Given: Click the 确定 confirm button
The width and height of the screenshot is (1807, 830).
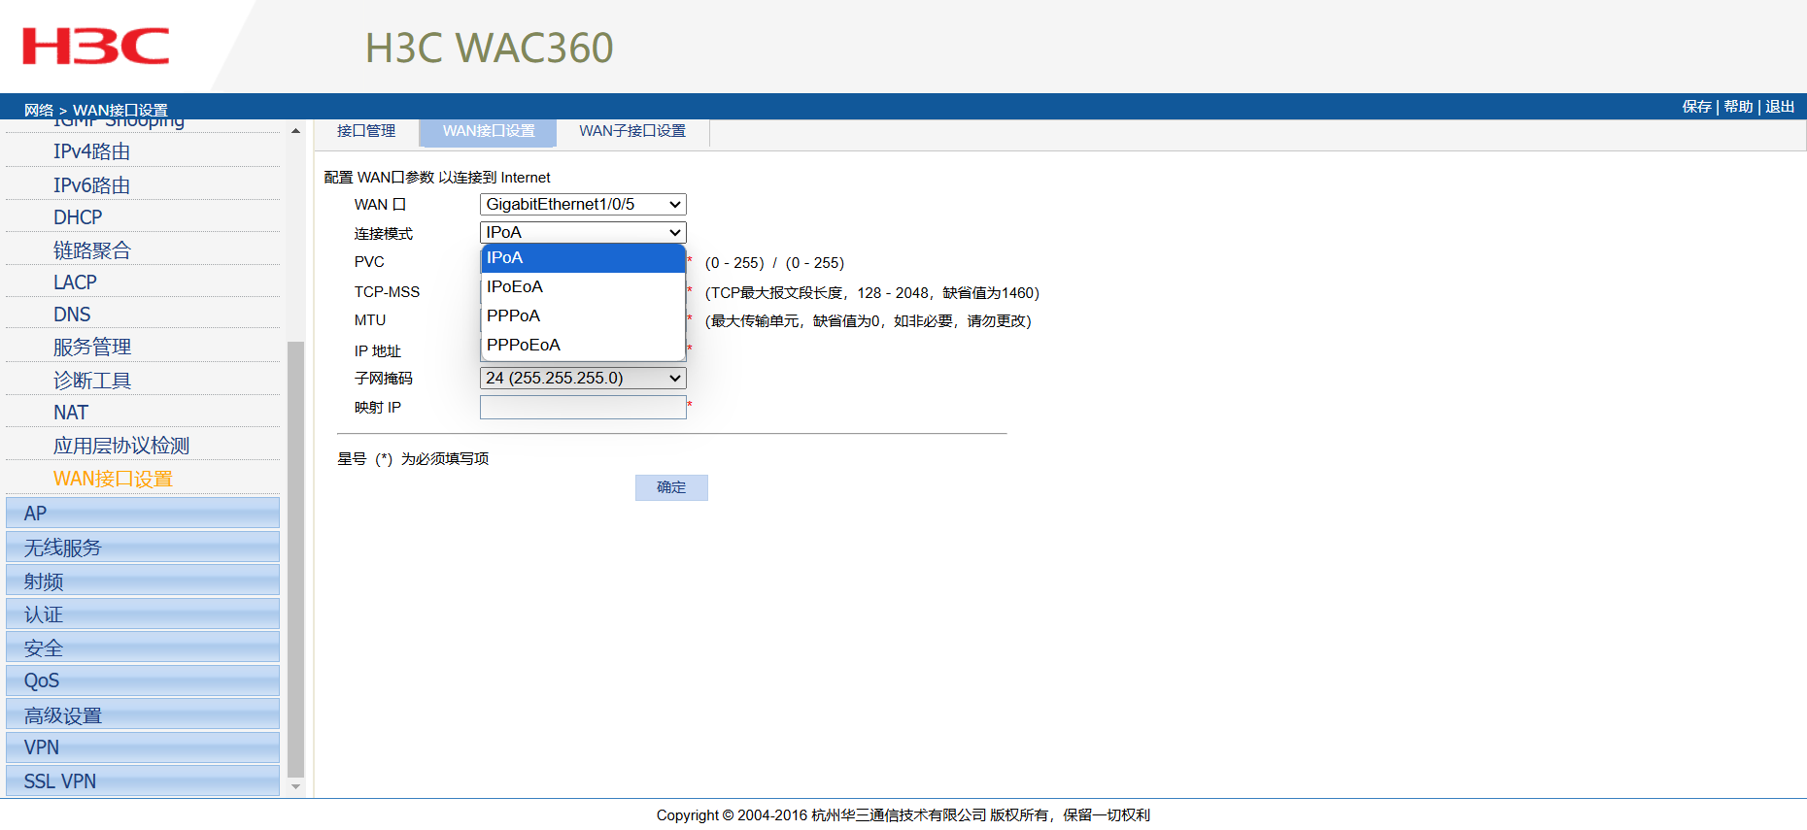Looking at the screenshot, I should click(x=671, y=487).
